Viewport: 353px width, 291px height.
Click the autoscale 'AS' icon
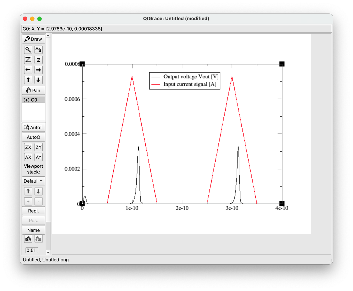(38, 49)
